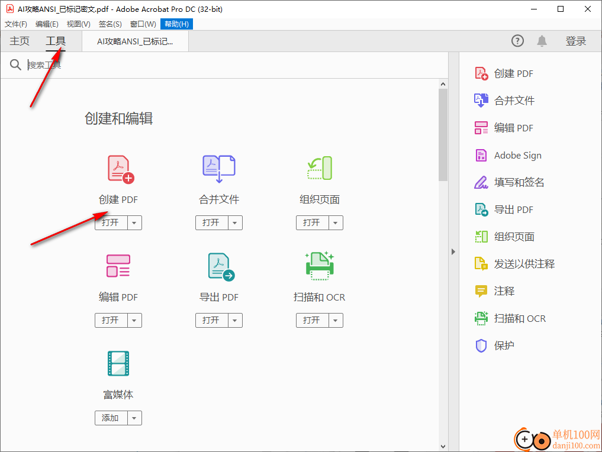
Task: Open 保护 shield tool in sidebar
Action: (494, 346)
